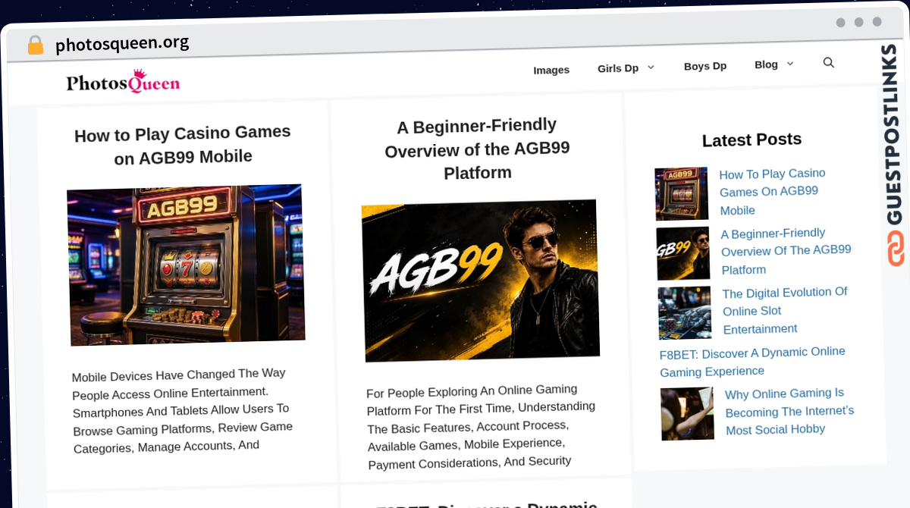
Task: Click the orange padlock icon
Action: [x=36, y=45]
